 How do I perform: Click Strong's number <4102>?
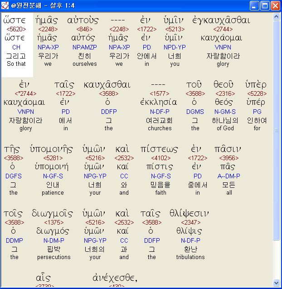point(161,158)
